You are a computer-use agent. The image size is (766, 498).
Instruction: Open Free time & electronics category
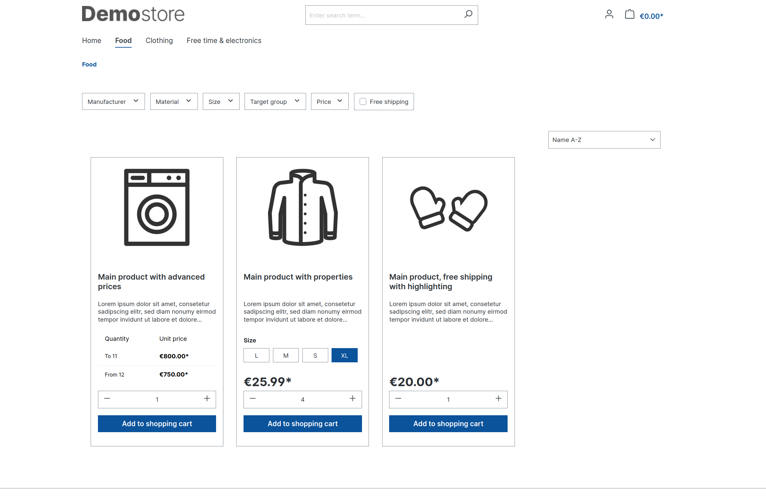click(224, 41)
